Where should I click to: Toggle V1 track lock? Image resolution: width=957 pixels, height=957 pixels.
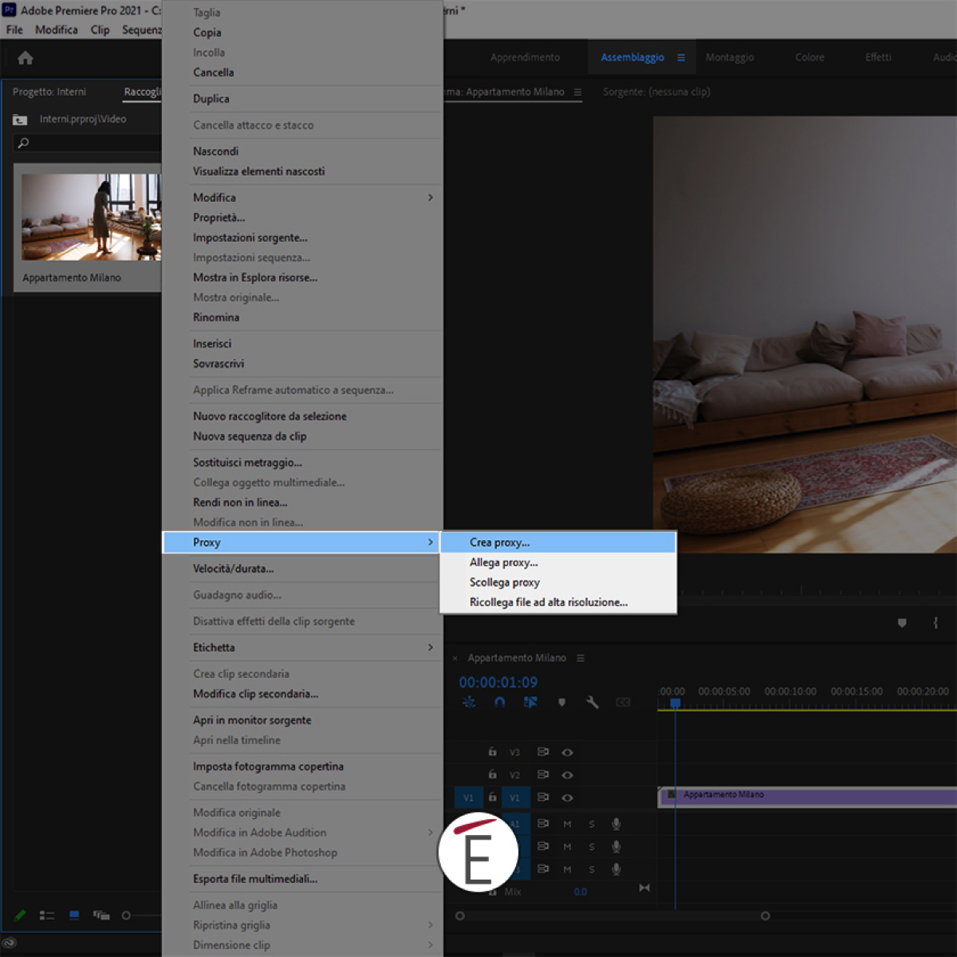[492, 797]
